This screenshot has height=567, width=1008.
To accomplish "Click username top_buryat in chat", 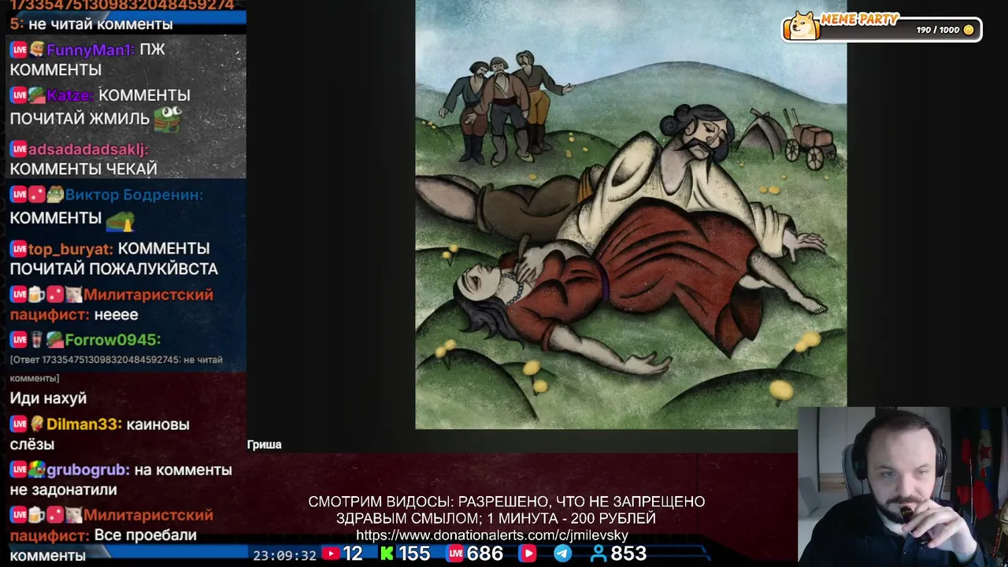I will [x=71, y=250].
